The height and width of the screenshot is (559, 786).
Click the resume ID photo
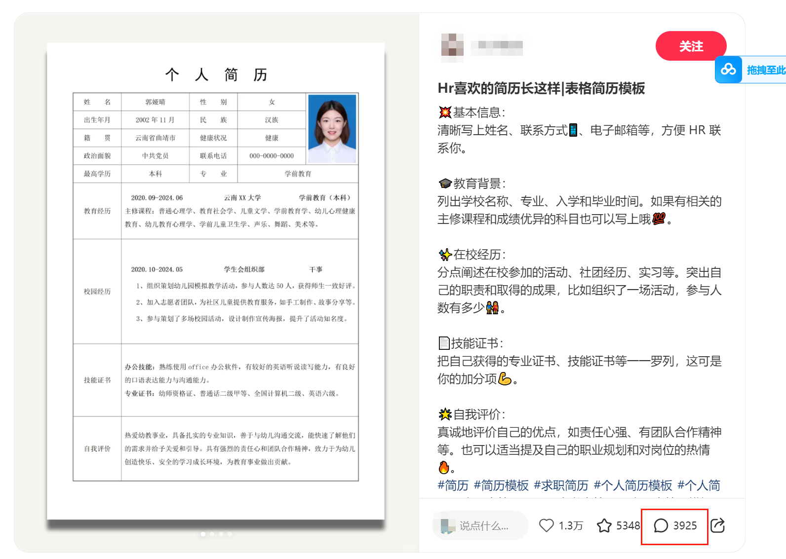(x=332, y=128)
